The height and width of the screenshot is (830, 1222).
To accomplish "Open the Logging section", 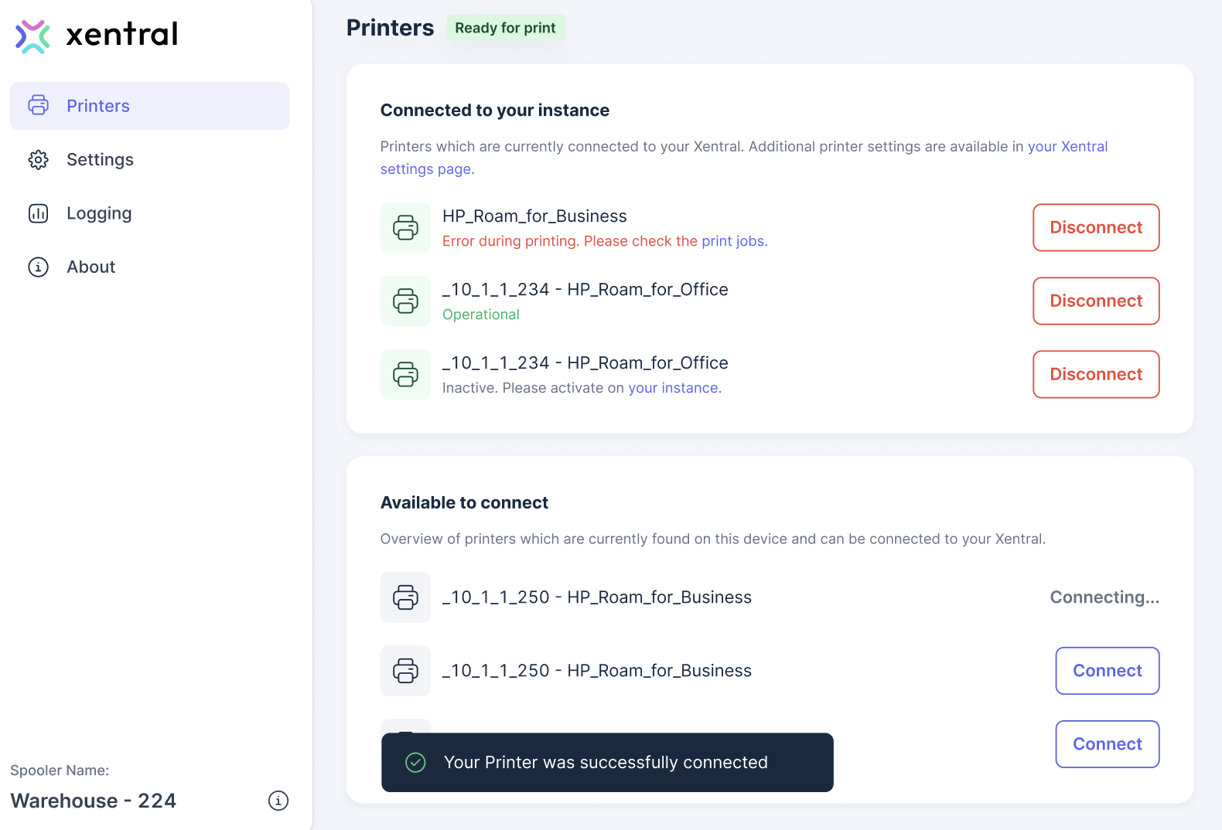I will [x=99, y=213].
